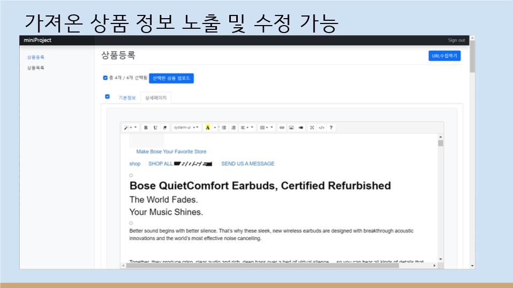The height and width of the screenshot is (288, 513).
Task: Click the shop link in editor
Action: tap(135, 164)
